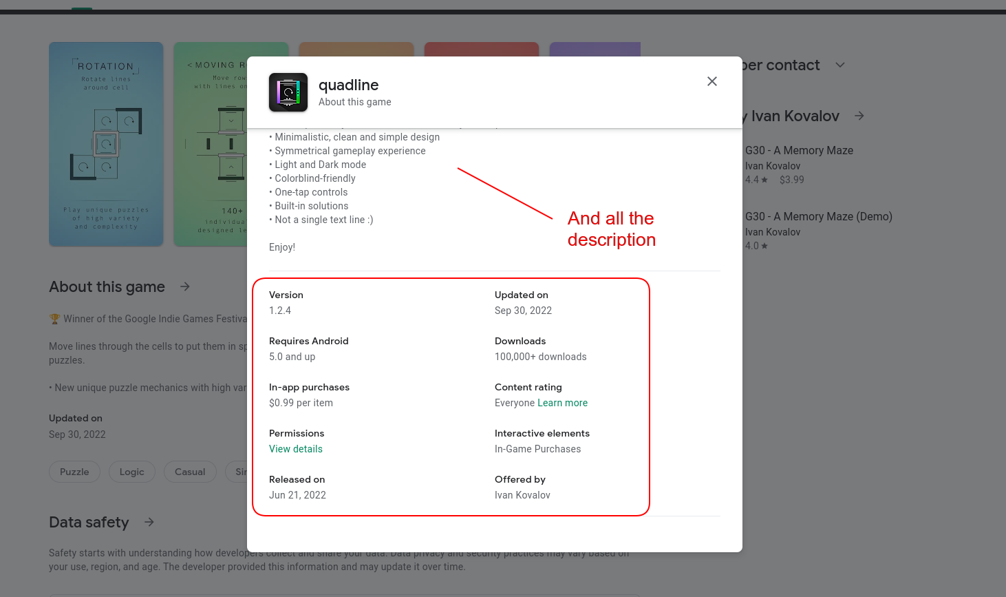
Task: Expand the developer contact chevron
Action: click(840, 65)
